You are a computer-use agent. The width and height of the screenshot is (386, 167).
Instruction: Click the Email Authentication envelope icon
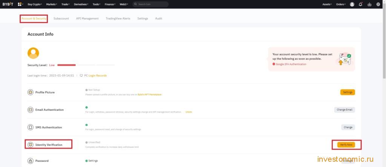click(30, 110)
